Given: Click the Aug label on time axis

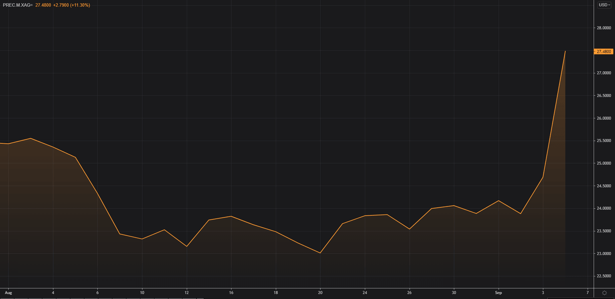Looking at the screenshot, I should pos(8,293).
